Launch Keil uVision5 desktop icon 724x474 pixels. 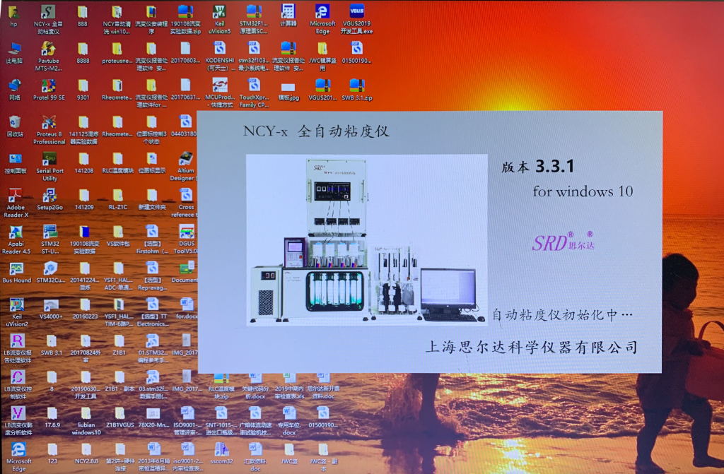tap(220, 12)
